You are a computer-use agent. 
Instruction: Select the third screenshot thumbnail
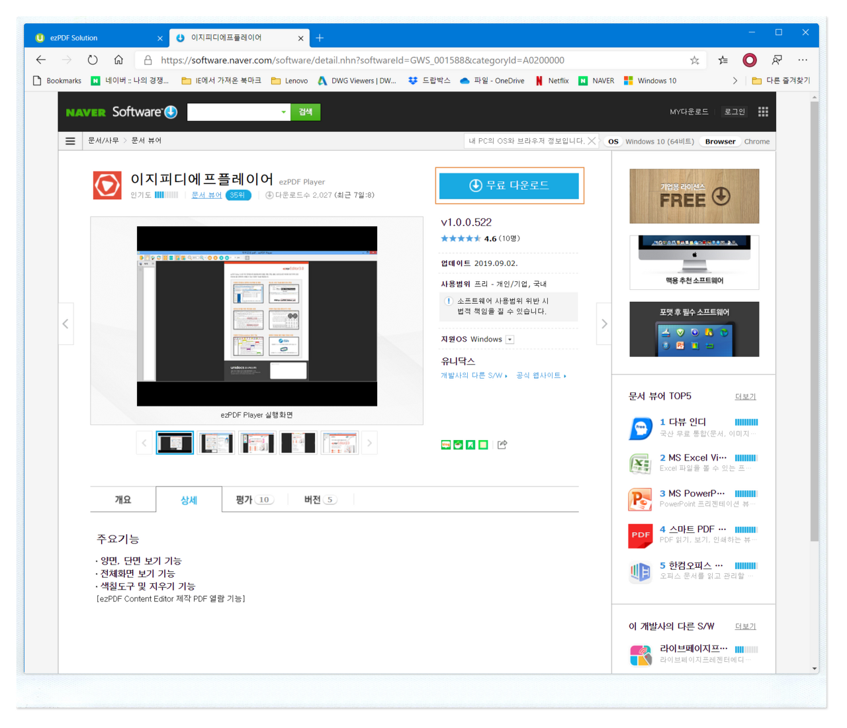tap(257, 443)
